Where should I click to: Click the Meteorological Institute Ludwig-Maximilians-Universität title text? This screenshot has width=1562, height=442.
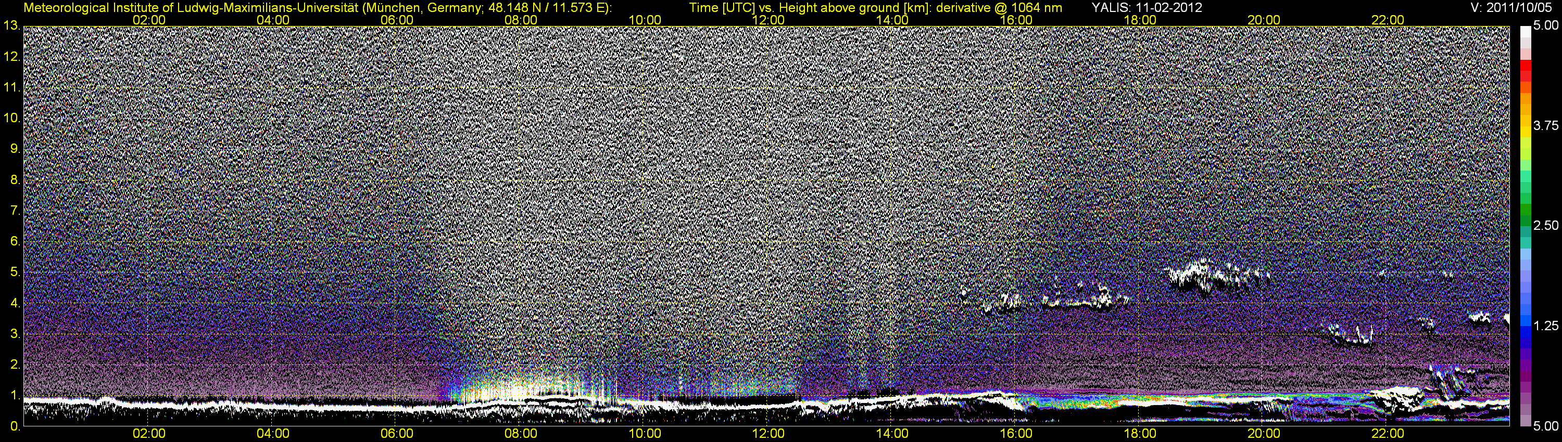pyautogui.click(x=317, y=8)
